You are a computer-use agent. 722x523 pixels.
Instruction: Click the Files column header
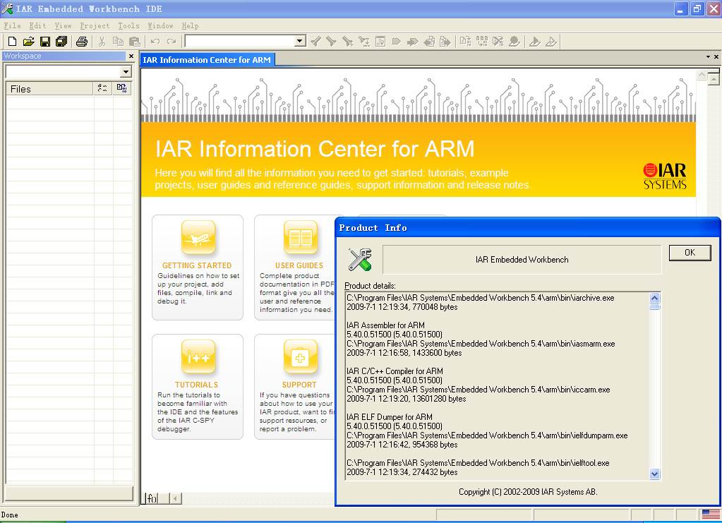tap(49, 89)
